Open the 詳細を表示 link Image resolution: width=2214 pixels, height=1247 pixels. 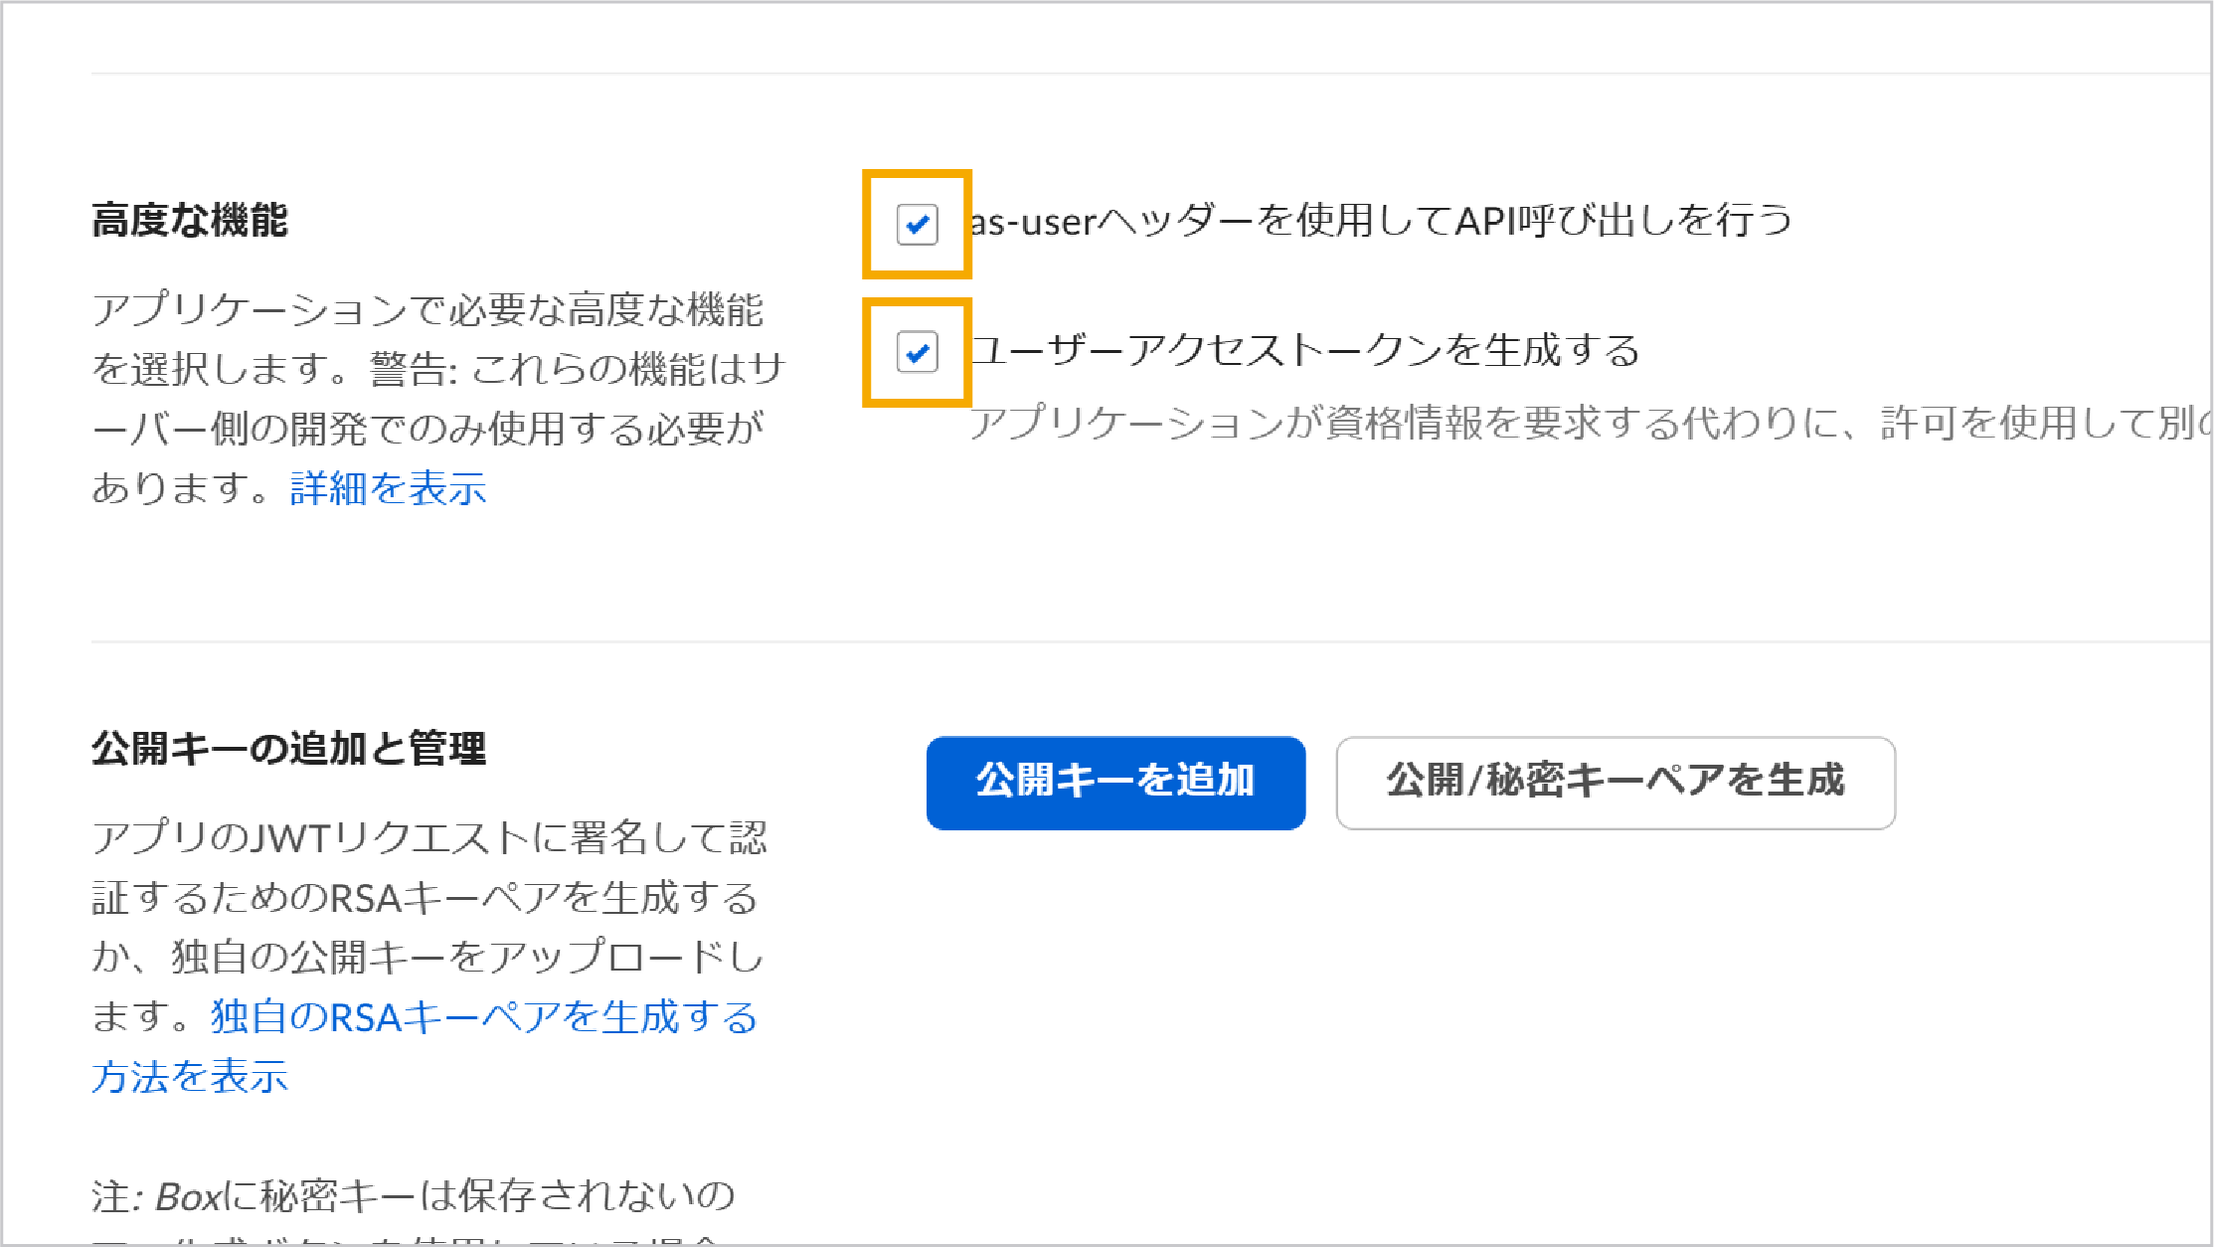pyautogui.click(x=389, y=488)
